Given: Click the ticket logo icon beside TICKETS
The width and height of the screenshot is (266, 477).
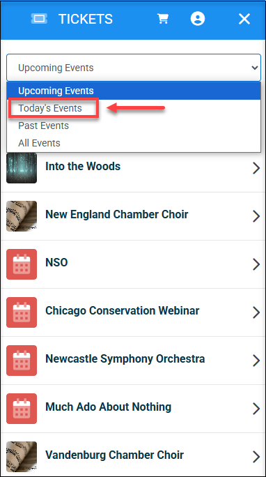Looking at the screenshot, I should click(39, 19).
